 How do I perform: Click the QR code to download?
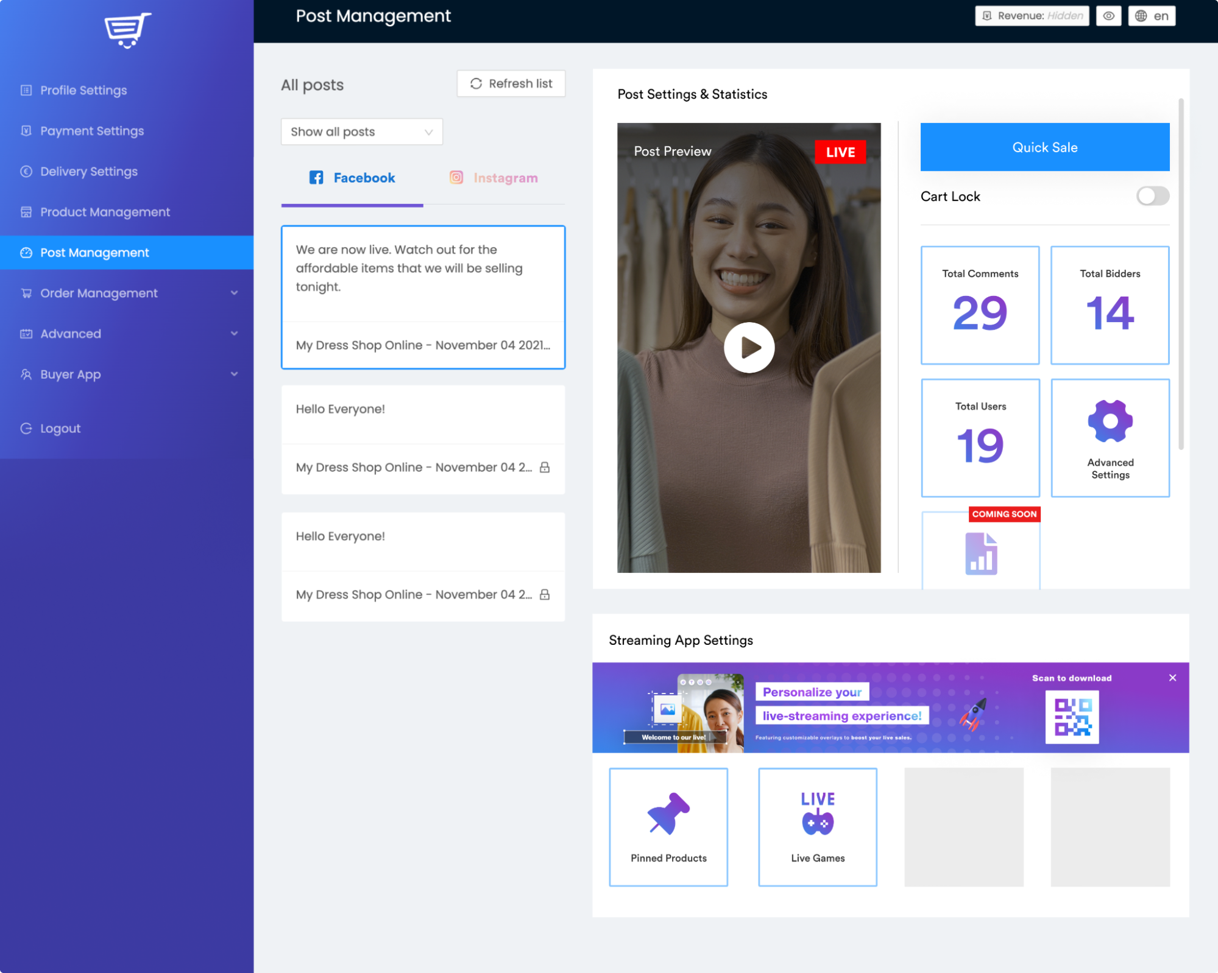tap(1071, 716)
